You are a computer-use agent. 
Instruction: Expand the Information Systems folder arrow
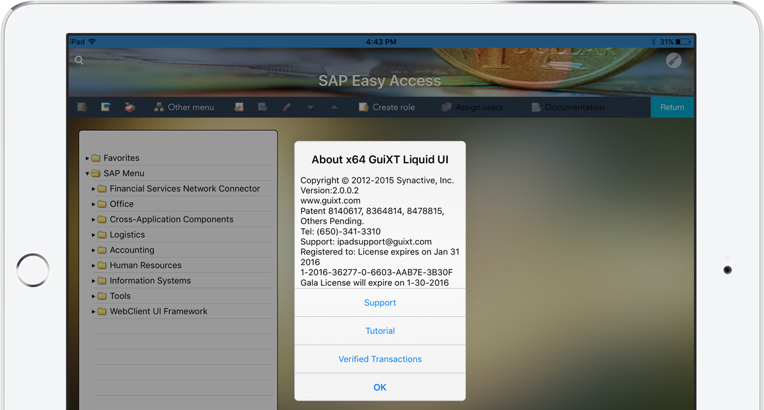93,281
